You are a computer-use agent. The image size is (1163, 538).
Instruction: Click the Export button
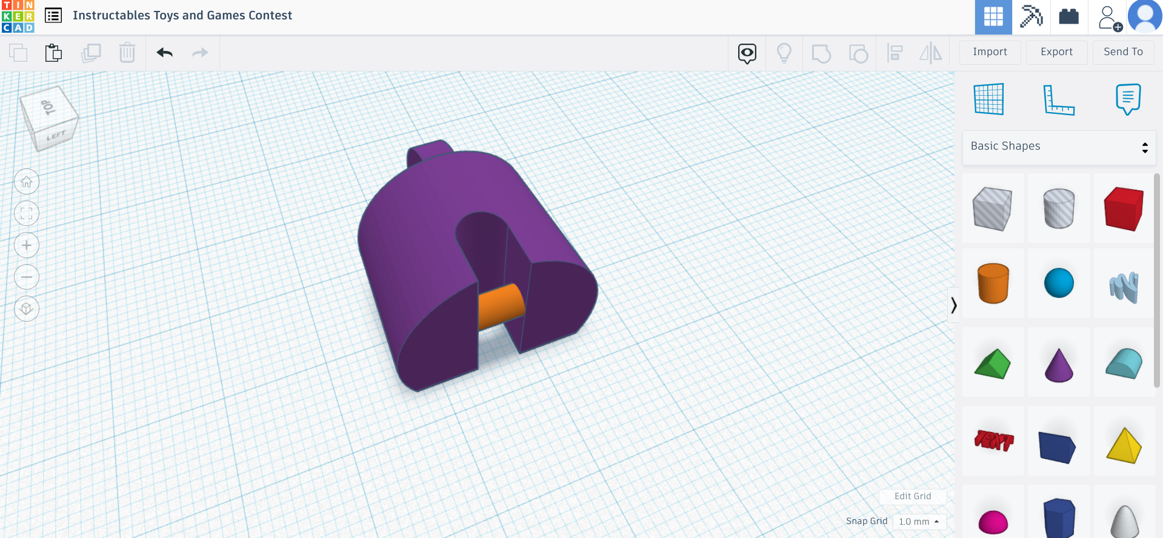click(1057, 52)
